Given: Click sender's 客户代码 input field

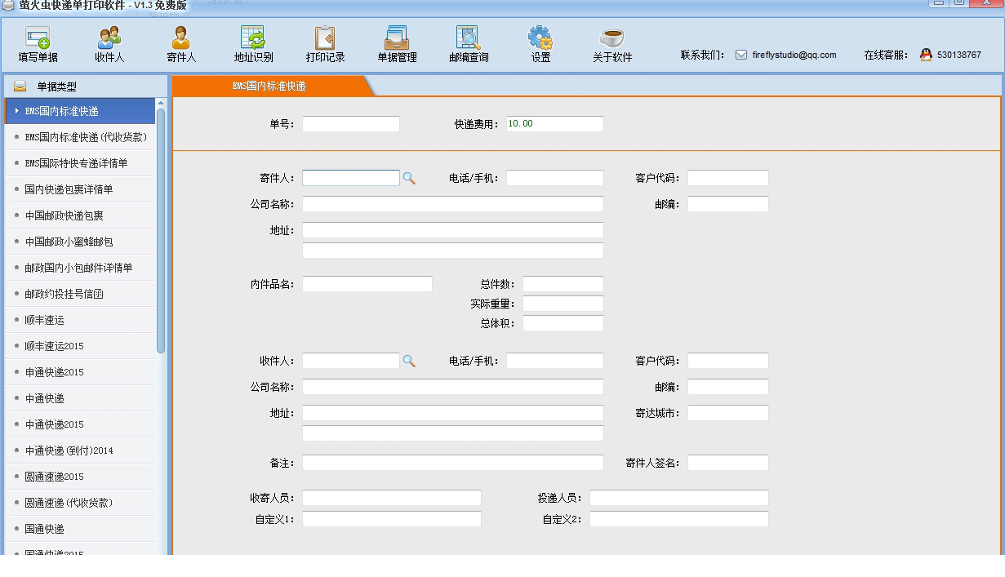Looking at the screenshot, I should point(728,178).
